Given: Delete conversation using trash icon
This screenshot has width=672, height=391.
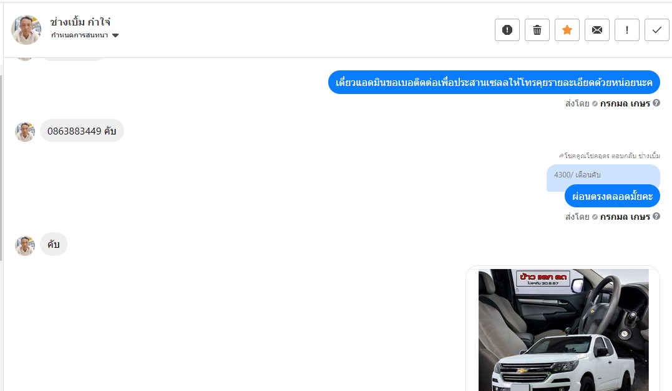Looking at the screenshot, I should pos(537,30).
